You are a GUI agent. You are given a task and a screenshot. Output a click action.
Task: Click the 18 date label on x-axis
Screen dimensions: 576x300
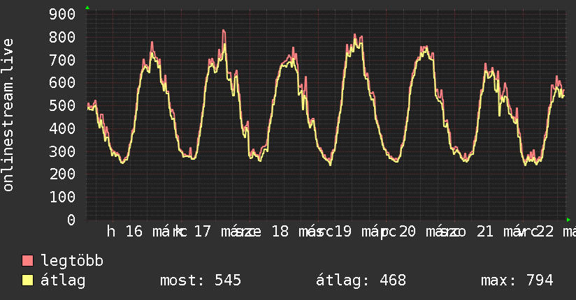(280, 232)
